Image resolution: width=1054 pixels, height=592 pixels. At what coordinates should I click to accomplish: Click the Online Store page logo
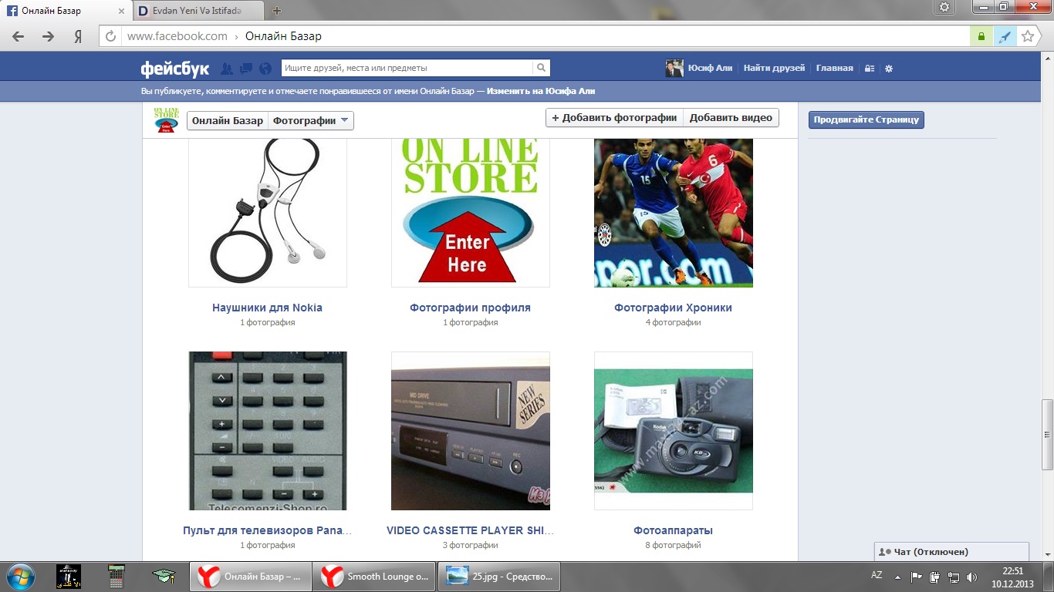(x=167, y=119)
